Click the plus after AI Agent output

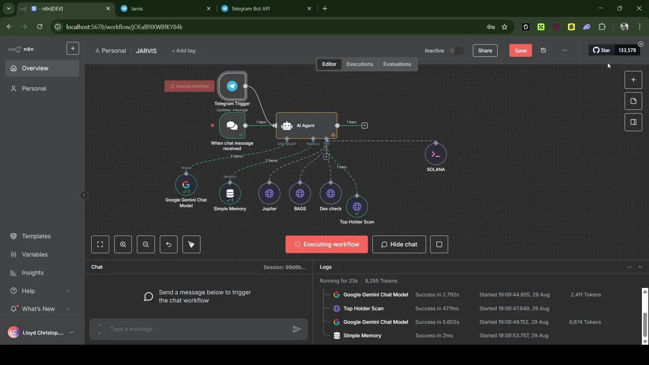coord(365,126)
